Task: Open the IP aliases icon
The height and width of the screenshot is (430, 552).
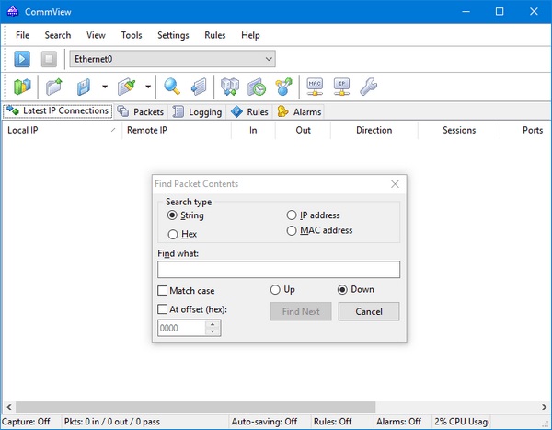Action: (342, 87)
